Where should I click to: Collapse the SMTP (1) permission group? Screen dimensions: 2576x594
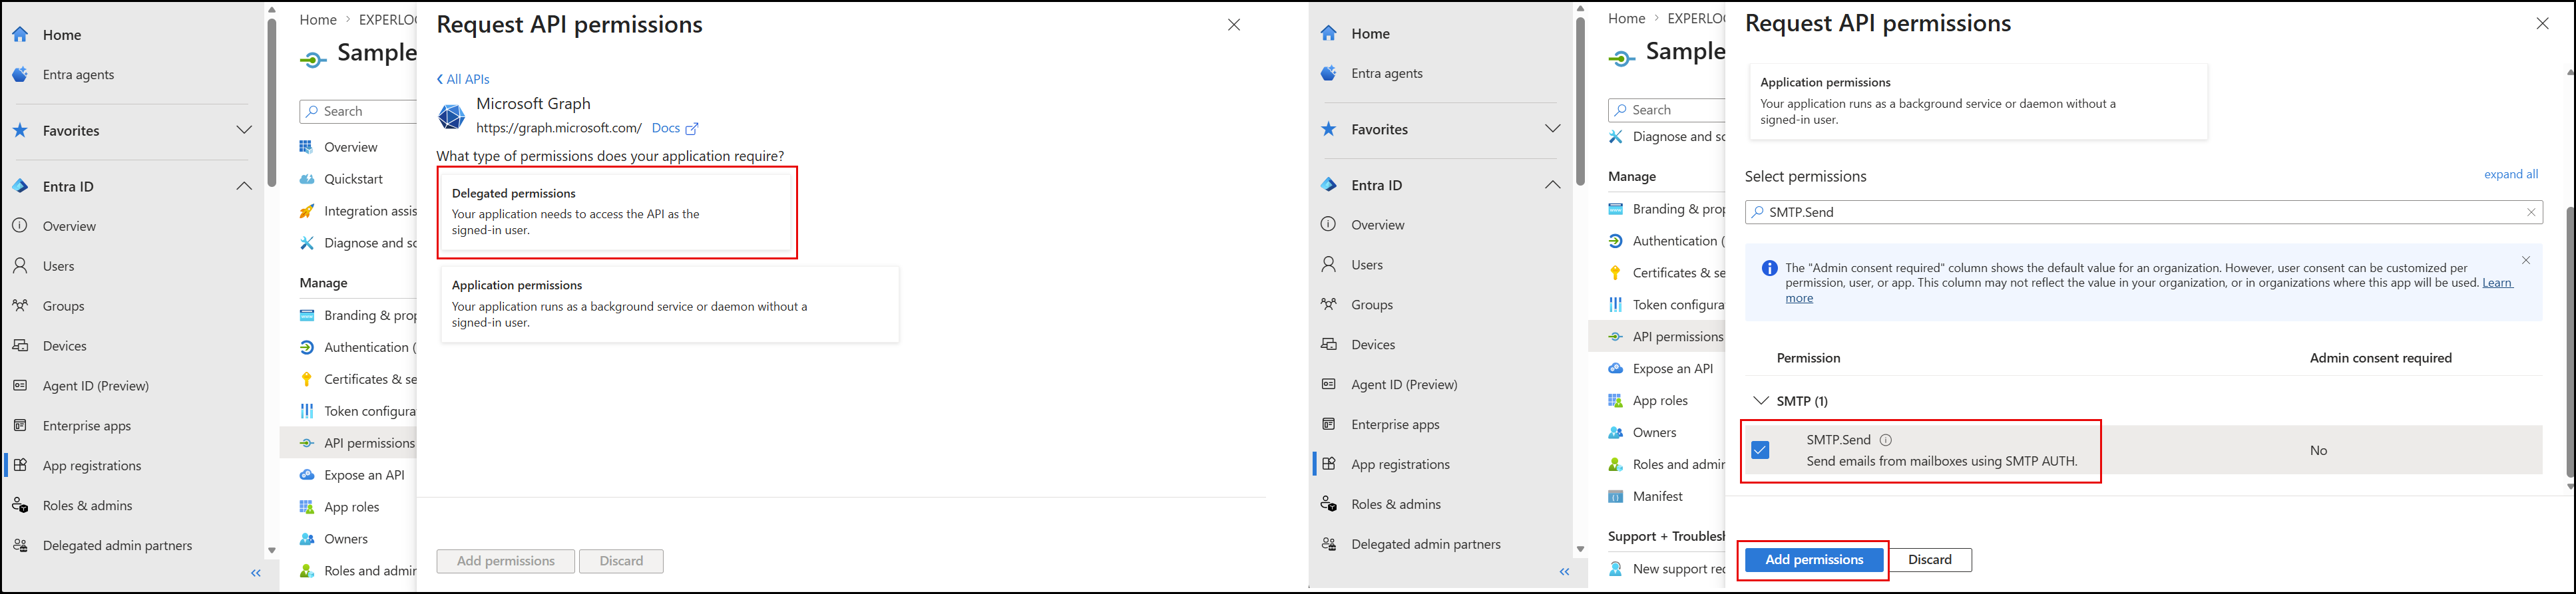coord(1761,401)
